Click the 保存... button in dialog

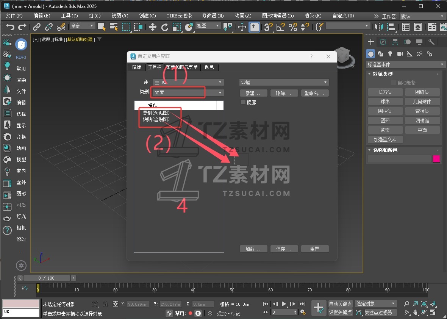pyautogui.click(x=283, y=249)
